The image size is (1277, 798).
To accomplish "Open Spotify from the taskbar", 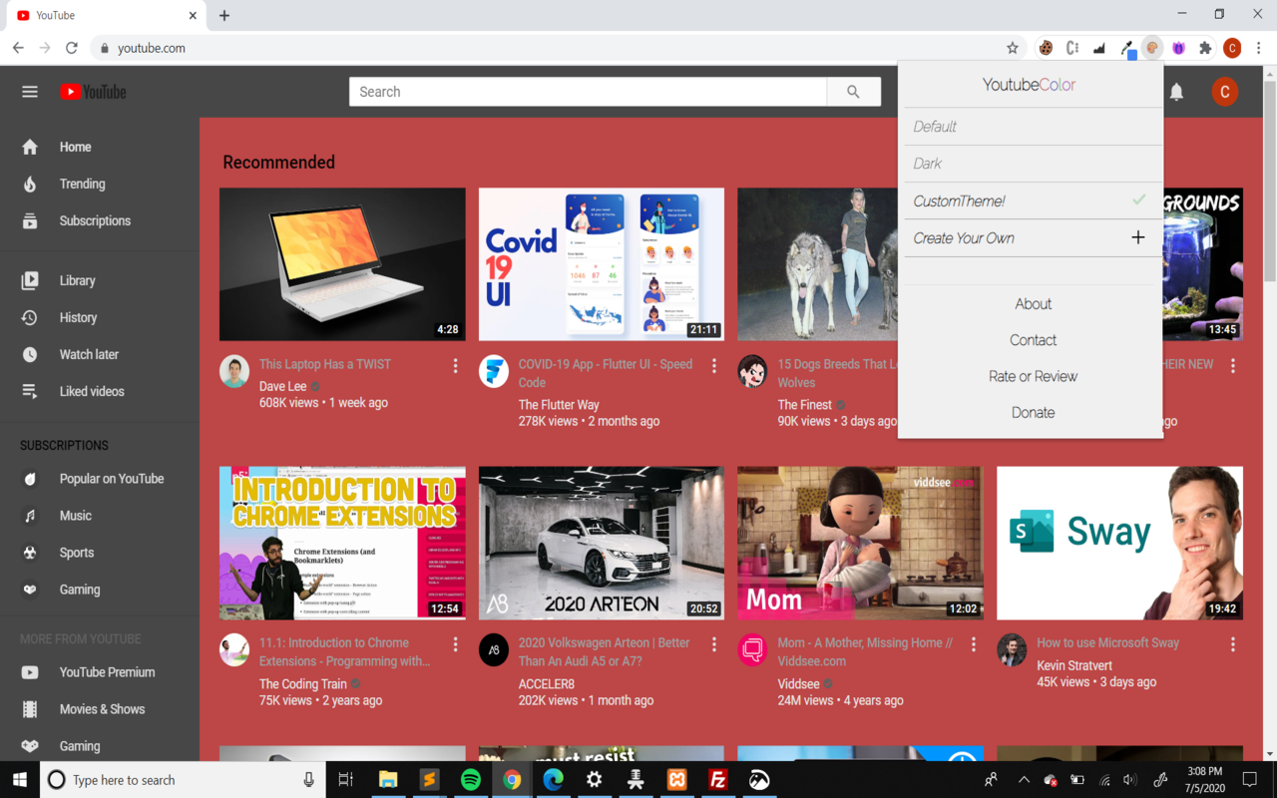I will coord(471,779).
